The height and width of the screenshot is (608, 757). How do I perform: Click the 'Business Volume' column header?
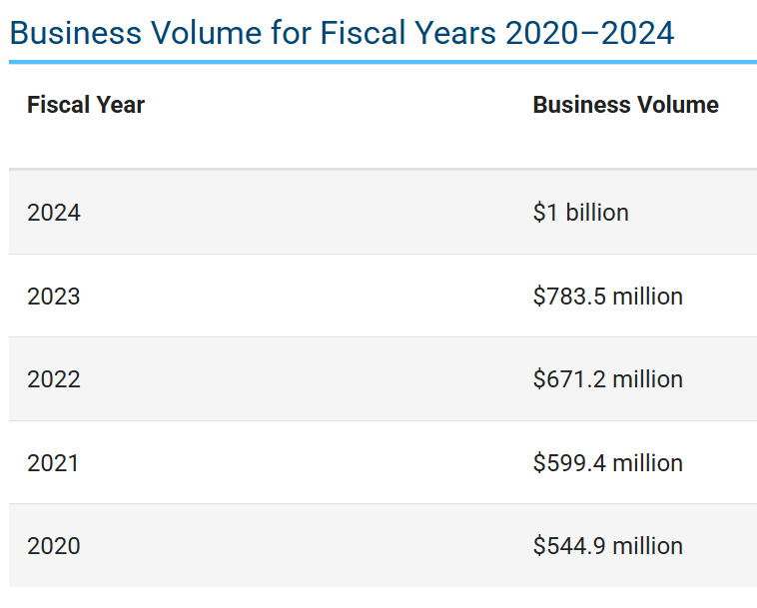click(x=625, y=105)
